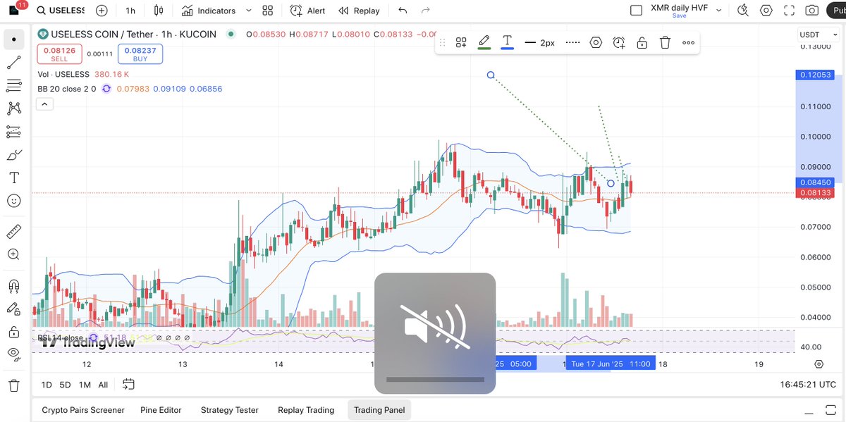
Task: Open the chart patterns drawing tools
Action: click(x=13, y=108)
